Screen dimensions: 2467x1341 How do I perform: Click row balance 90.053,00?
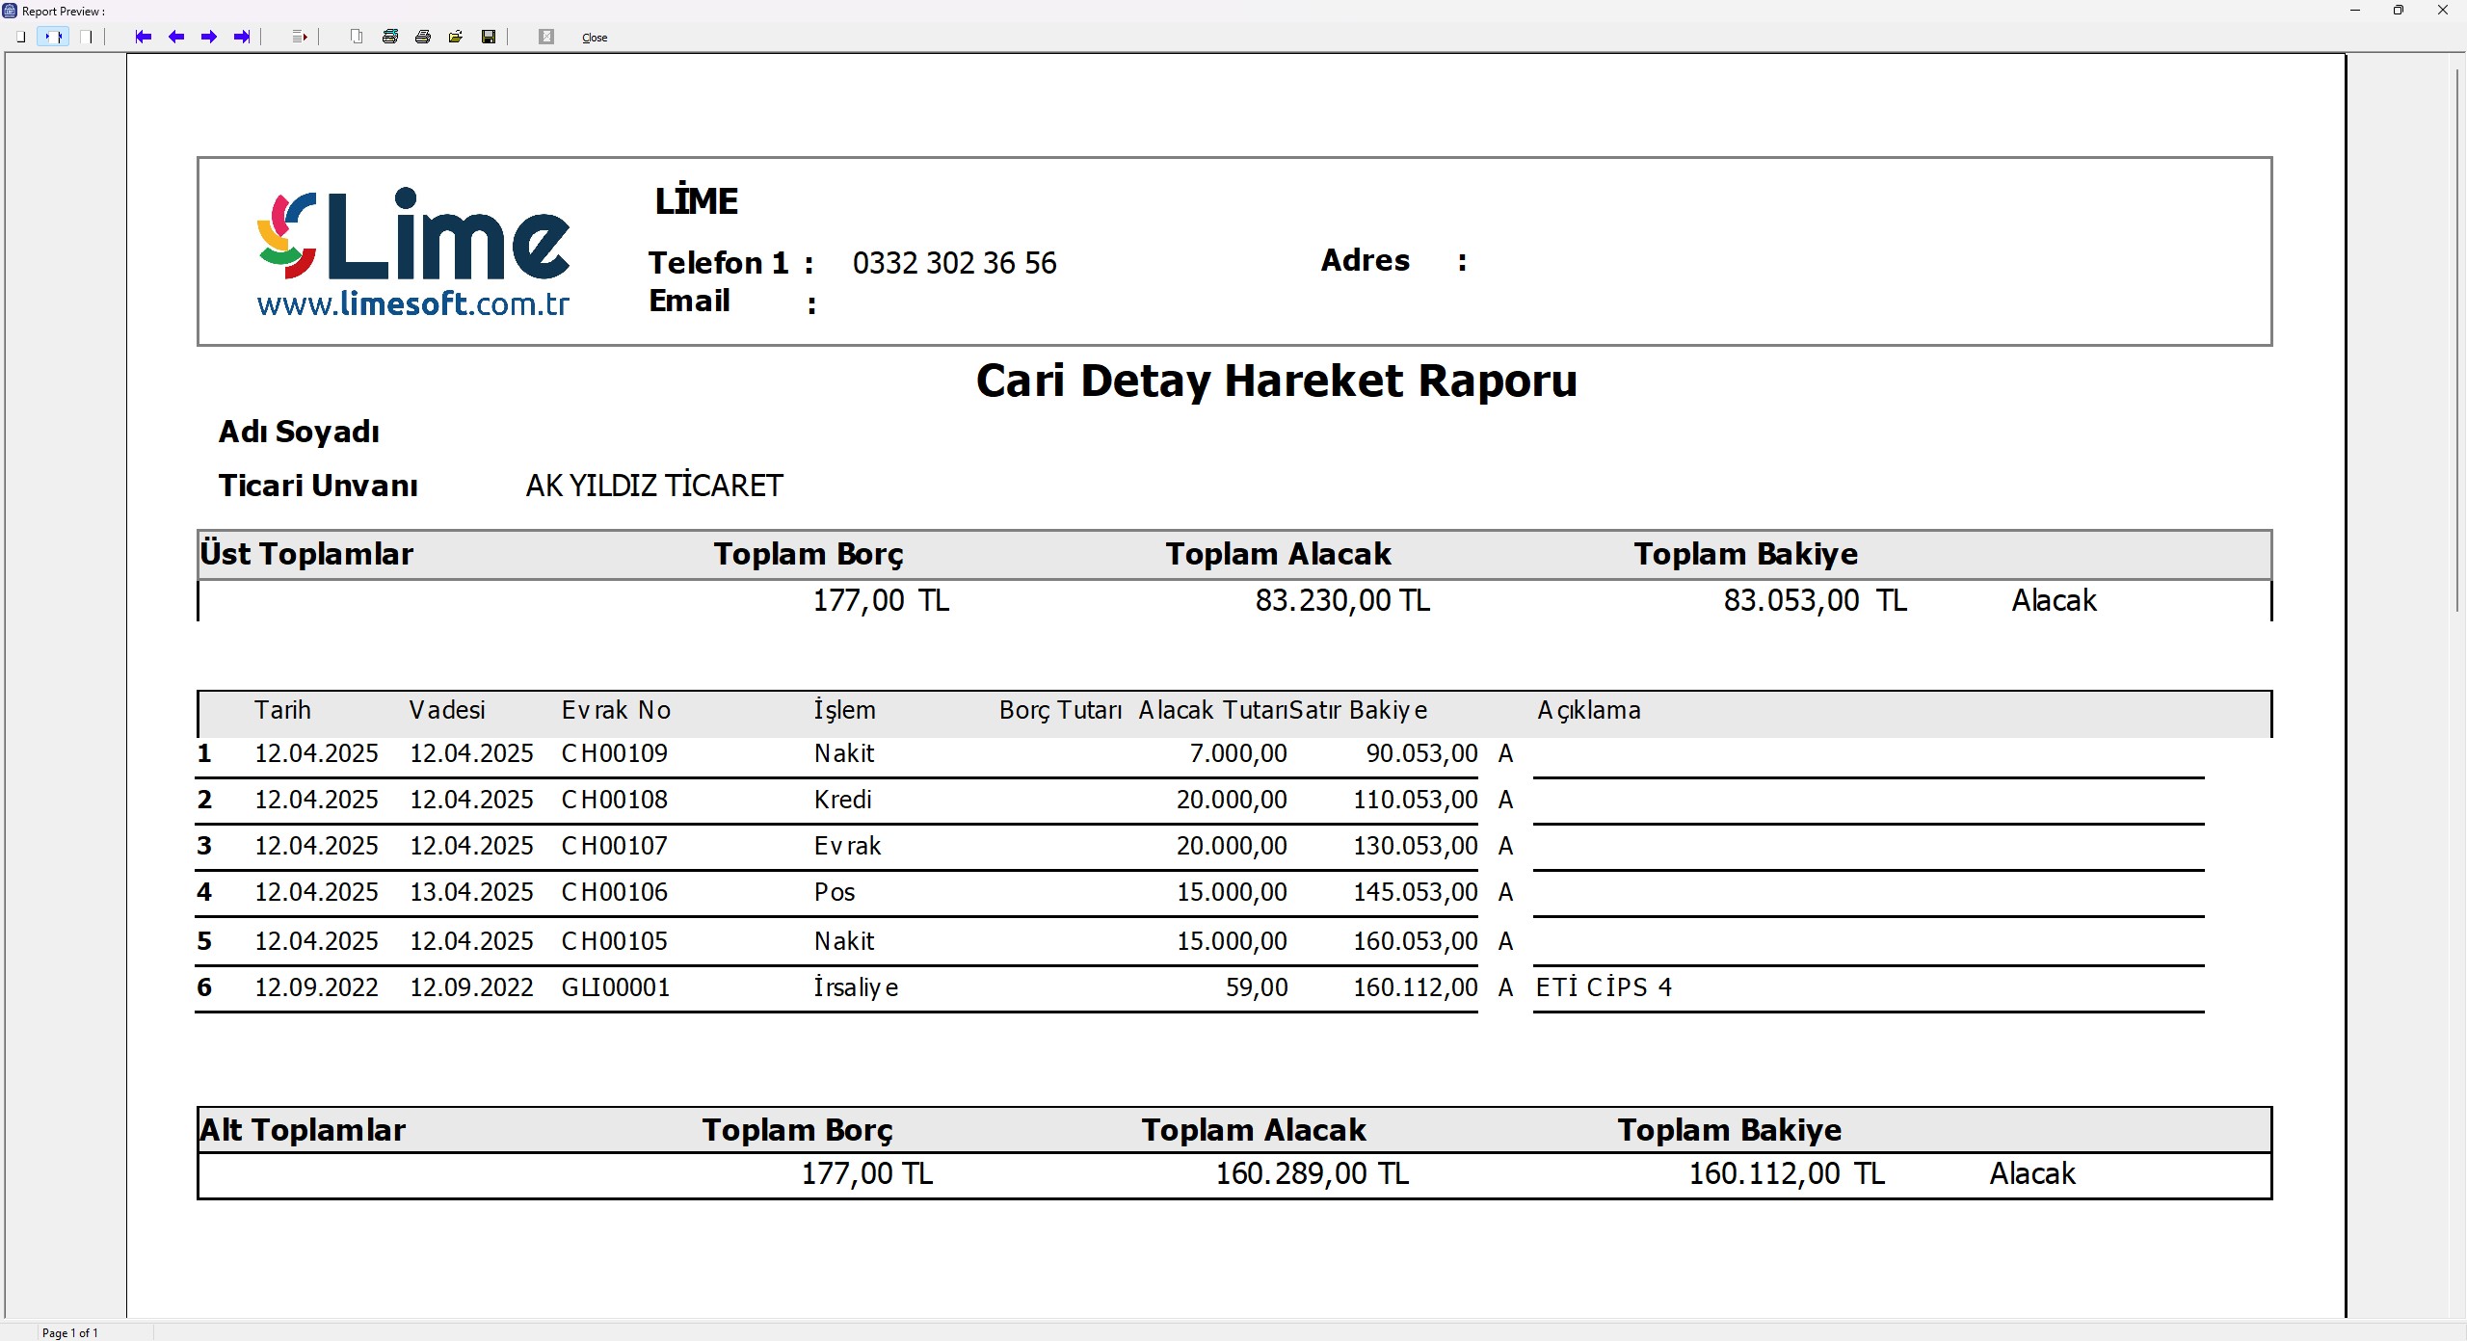pos(1421,753)
